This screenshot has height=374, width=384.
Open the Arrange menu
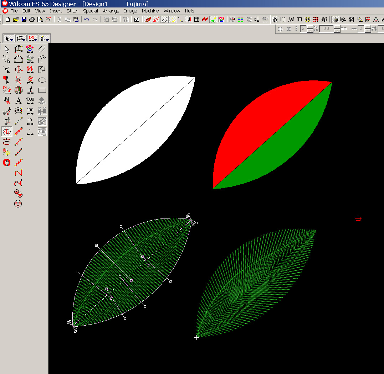tap(111, 11)
